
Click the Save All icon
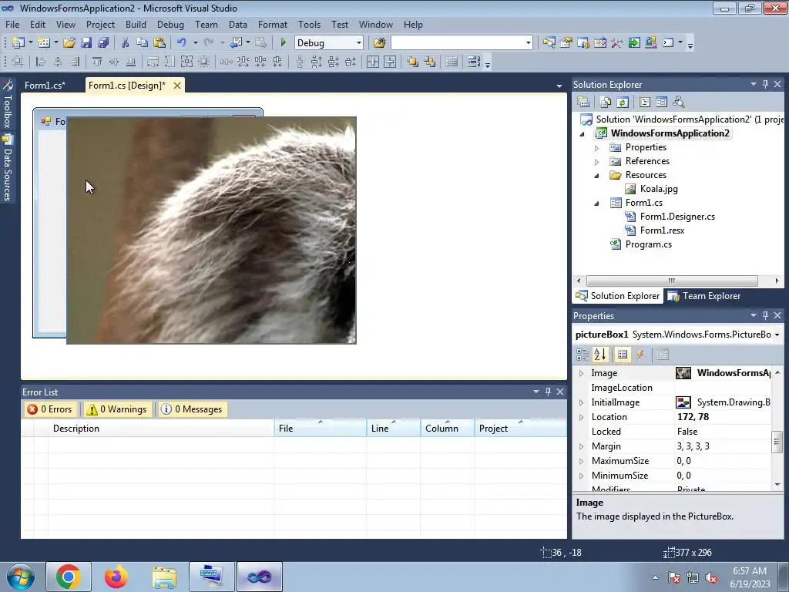point(103,43)
